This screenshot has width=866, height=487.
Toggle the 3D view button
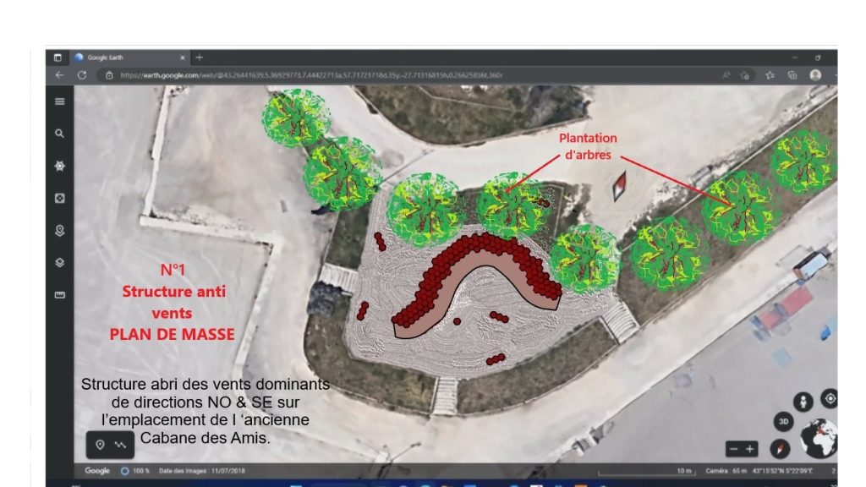pos(783,422)
